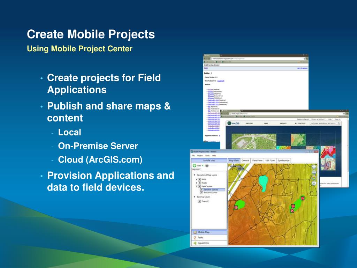Screen dimensions: 357x268
Task: Click the Mobile Project Center title bar app icon
Action: (x=192, y=151)
